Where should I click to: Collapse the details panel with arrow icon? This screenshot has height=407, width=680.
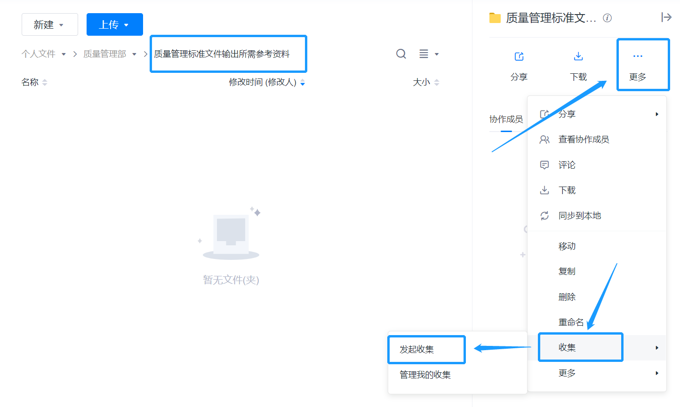coord(666,17)
